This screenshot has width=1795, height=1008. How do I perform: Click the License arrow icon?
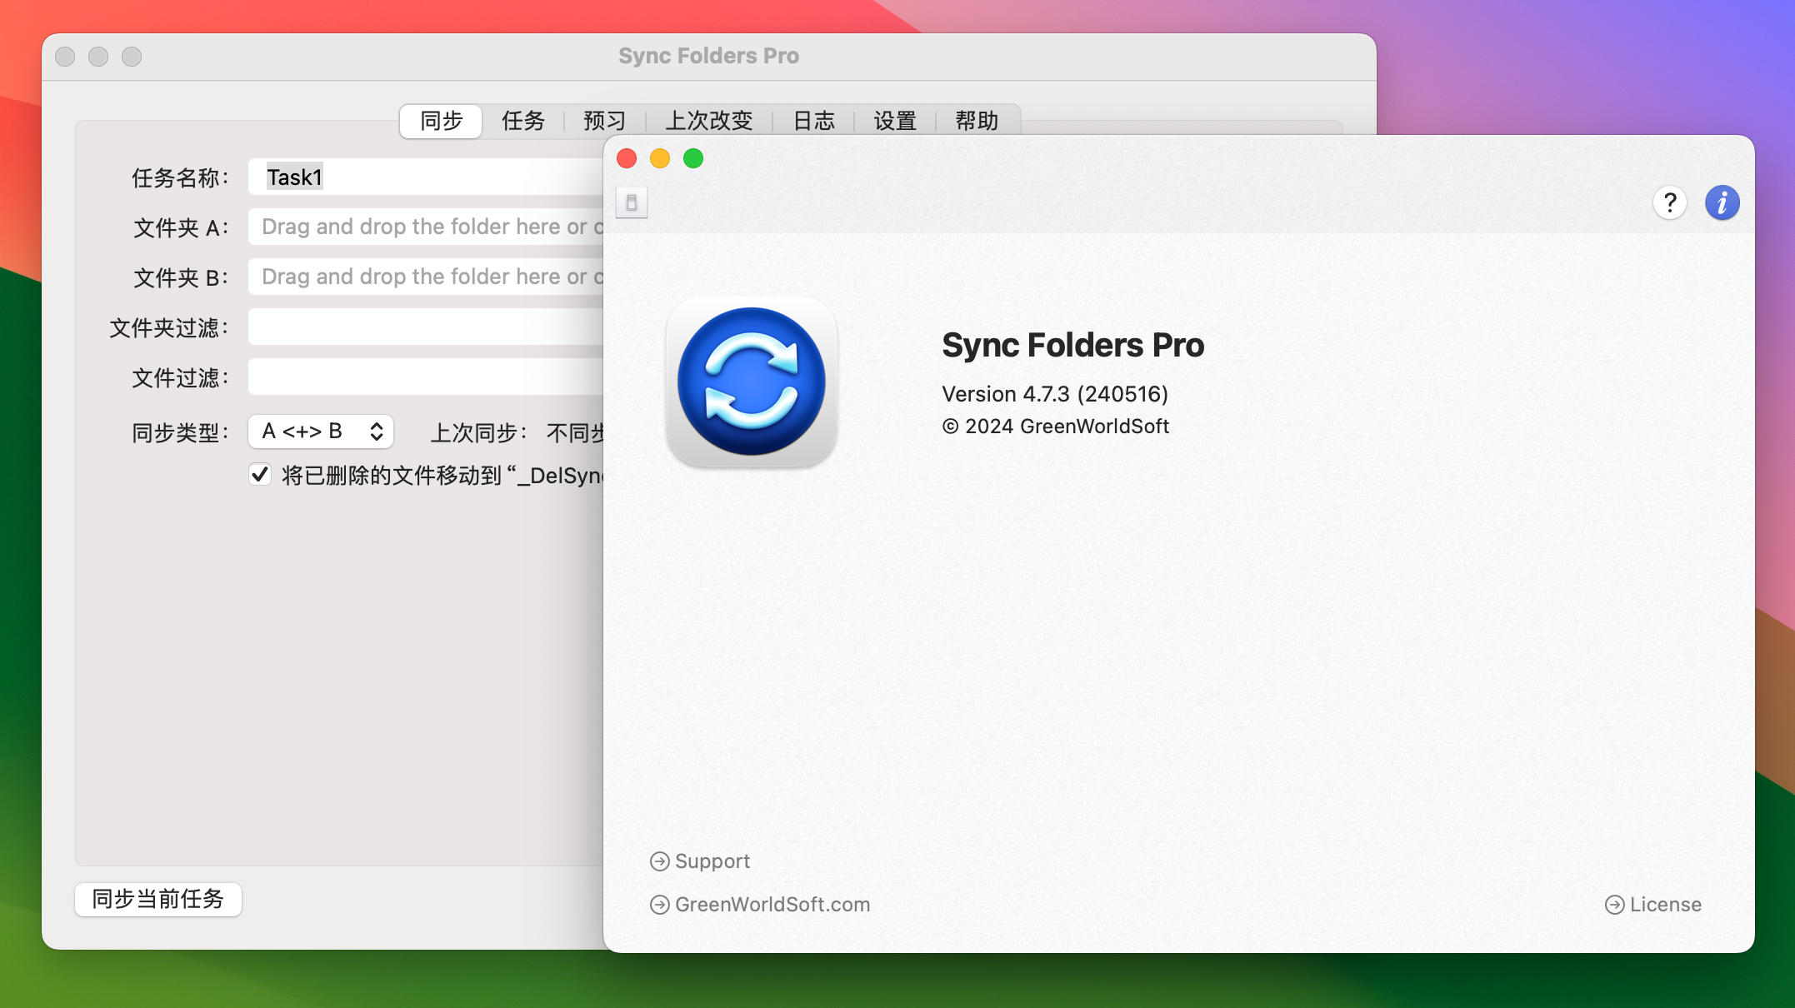click(1614, 905)
